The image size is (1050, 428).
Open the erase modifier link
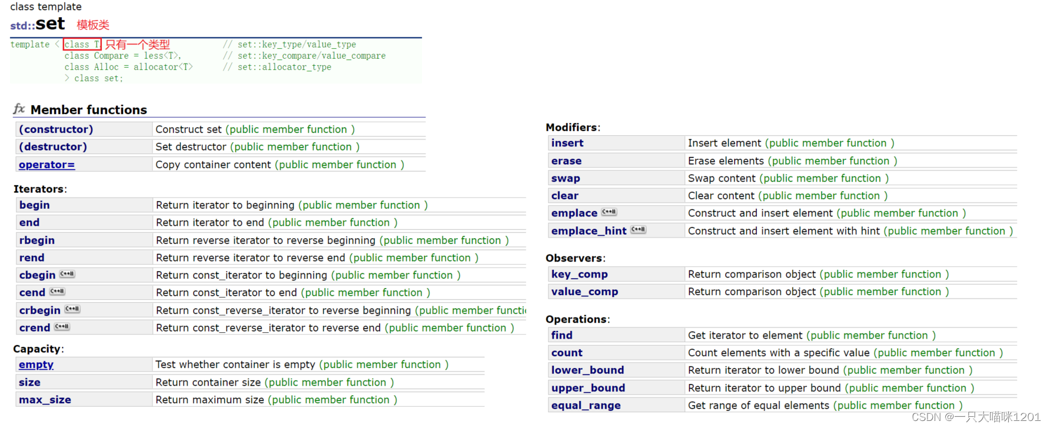(566, 161)
